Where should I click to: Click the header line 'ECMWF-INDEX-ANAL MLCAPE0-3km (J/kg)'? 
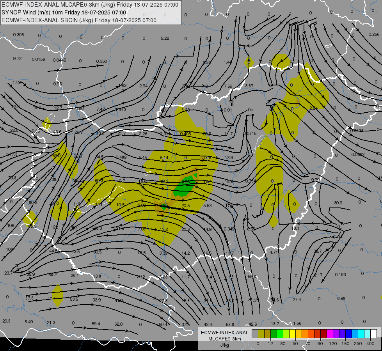[x=90, y=5]
